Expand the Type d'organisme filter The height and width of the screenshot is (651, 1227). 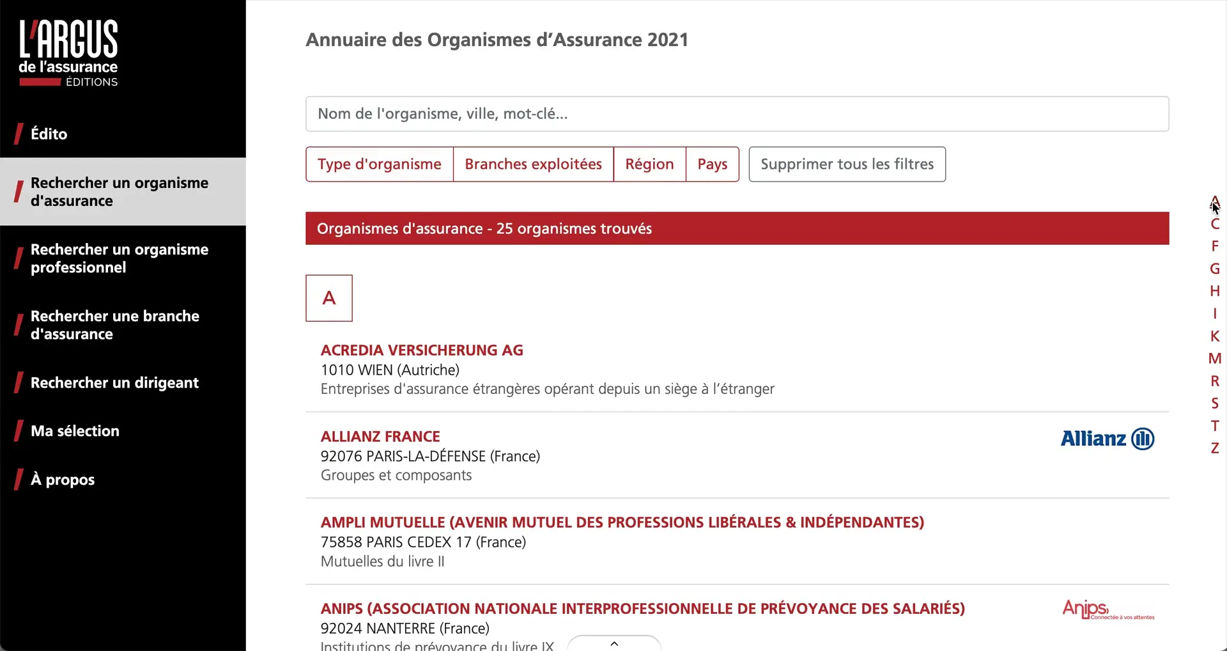point(380,164)
